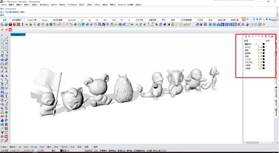Open the Maverick menu

pos(121,5)
